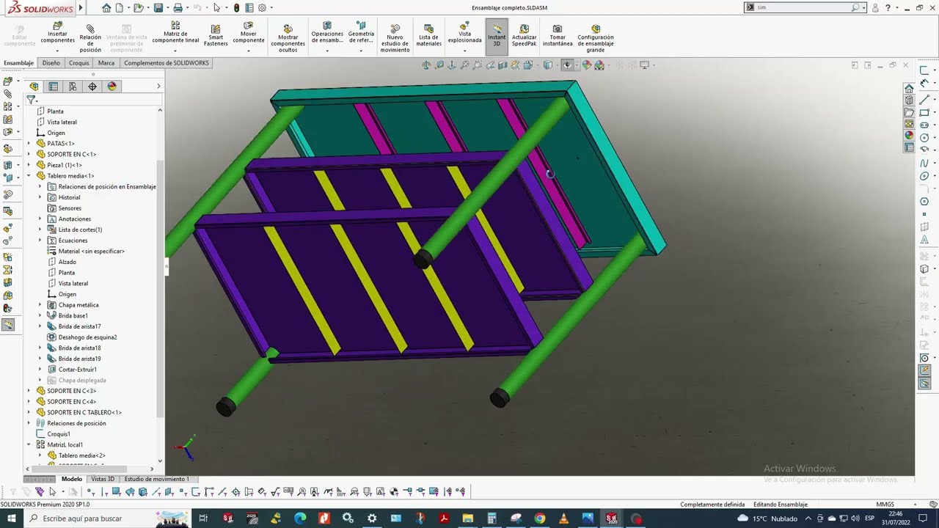Viewport: 939px width, 528px height.
Task: Collapse the Tablero media<1> tree node
Action: (29, 176)
